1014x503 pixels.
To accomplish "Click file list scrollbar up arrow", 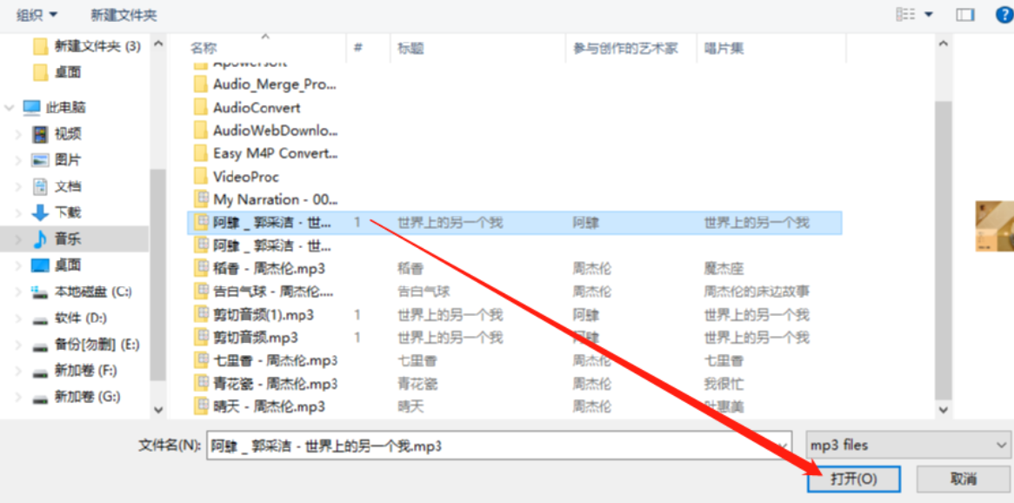I will [x=943, y=44].
